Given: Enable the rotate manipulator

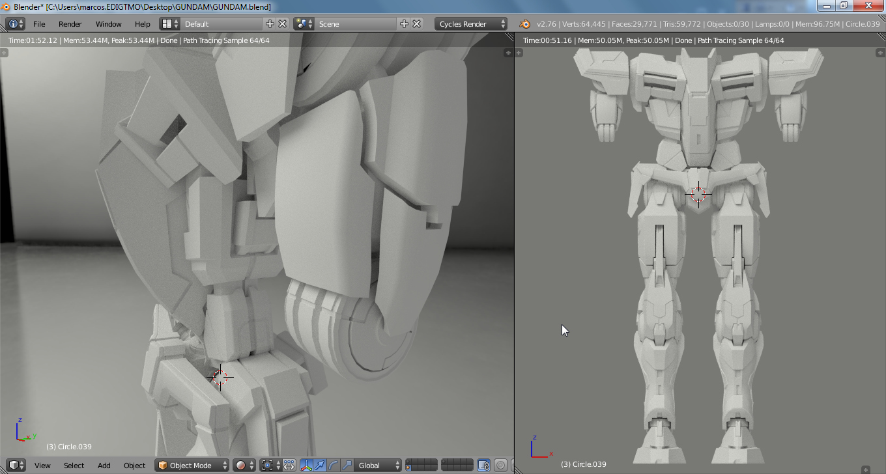Looking at the screenshot, I should [x=333, y=466].
